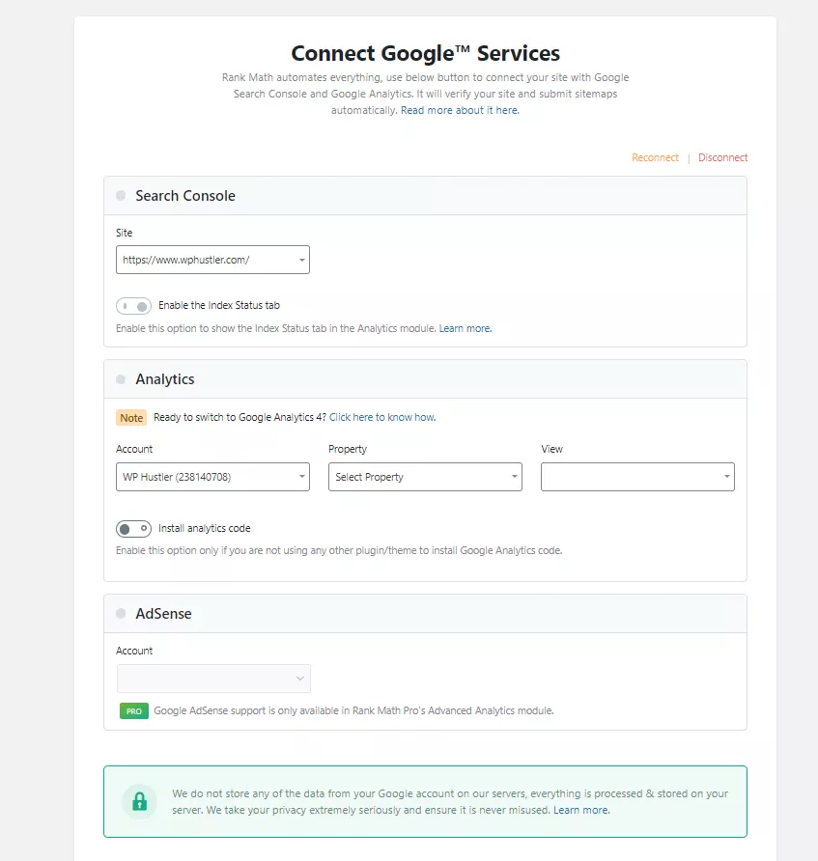Open the Select Property dropdown
The height and width of the screenshot is (861, 818).
point(425,477)
